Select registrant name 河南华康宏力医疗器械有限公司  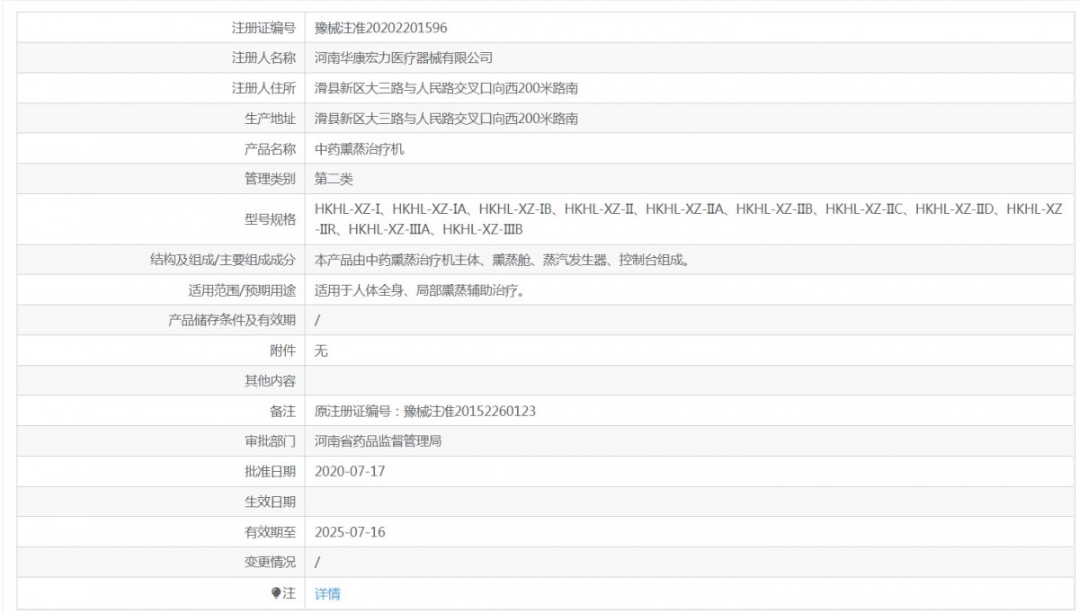pos(404,58)
